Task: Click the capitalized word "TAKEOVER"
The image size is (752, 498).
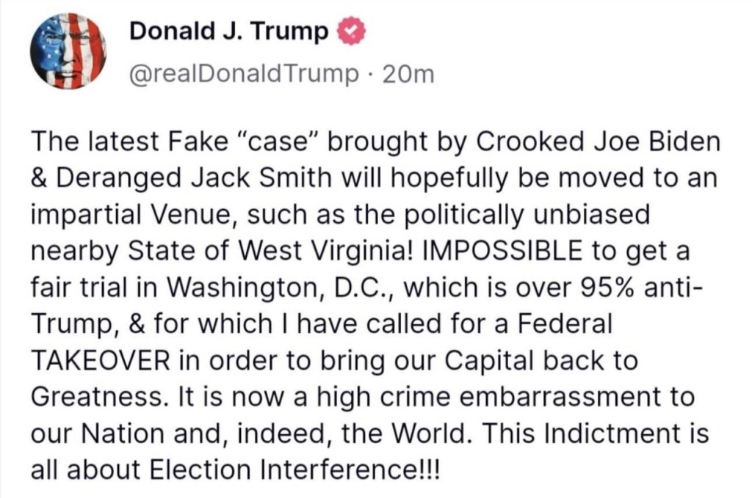Action: pyautogui.click(x=103, y=361)
